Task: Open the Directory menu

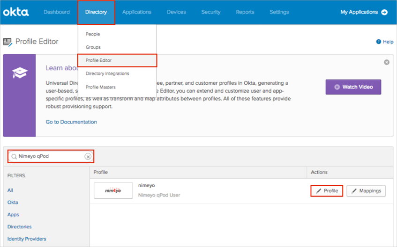Action: [96, 12]
